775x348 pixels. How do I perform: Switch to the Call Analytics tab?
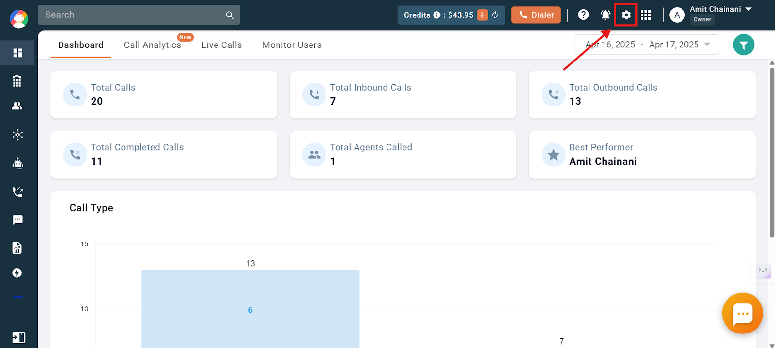tap(152, 45)
